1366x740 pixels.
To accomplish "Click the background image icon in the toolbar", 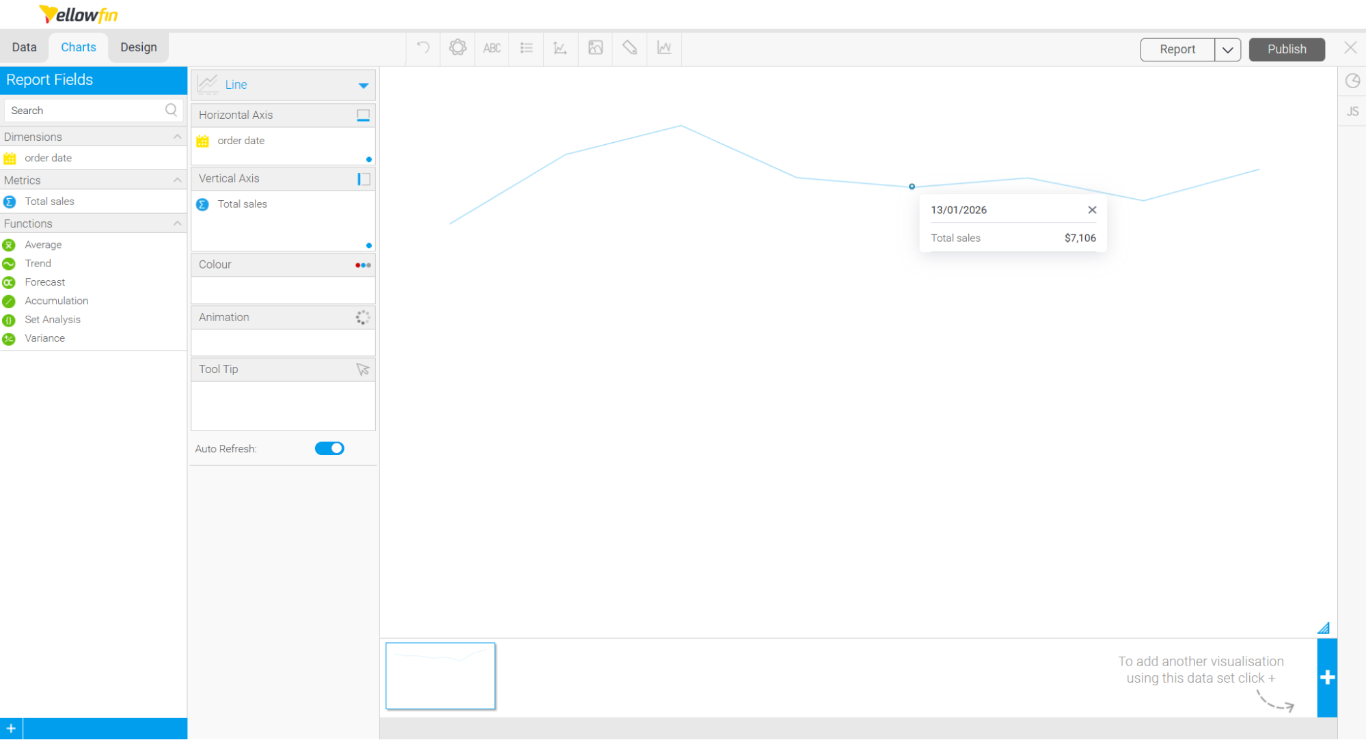I will pos(595,48).
